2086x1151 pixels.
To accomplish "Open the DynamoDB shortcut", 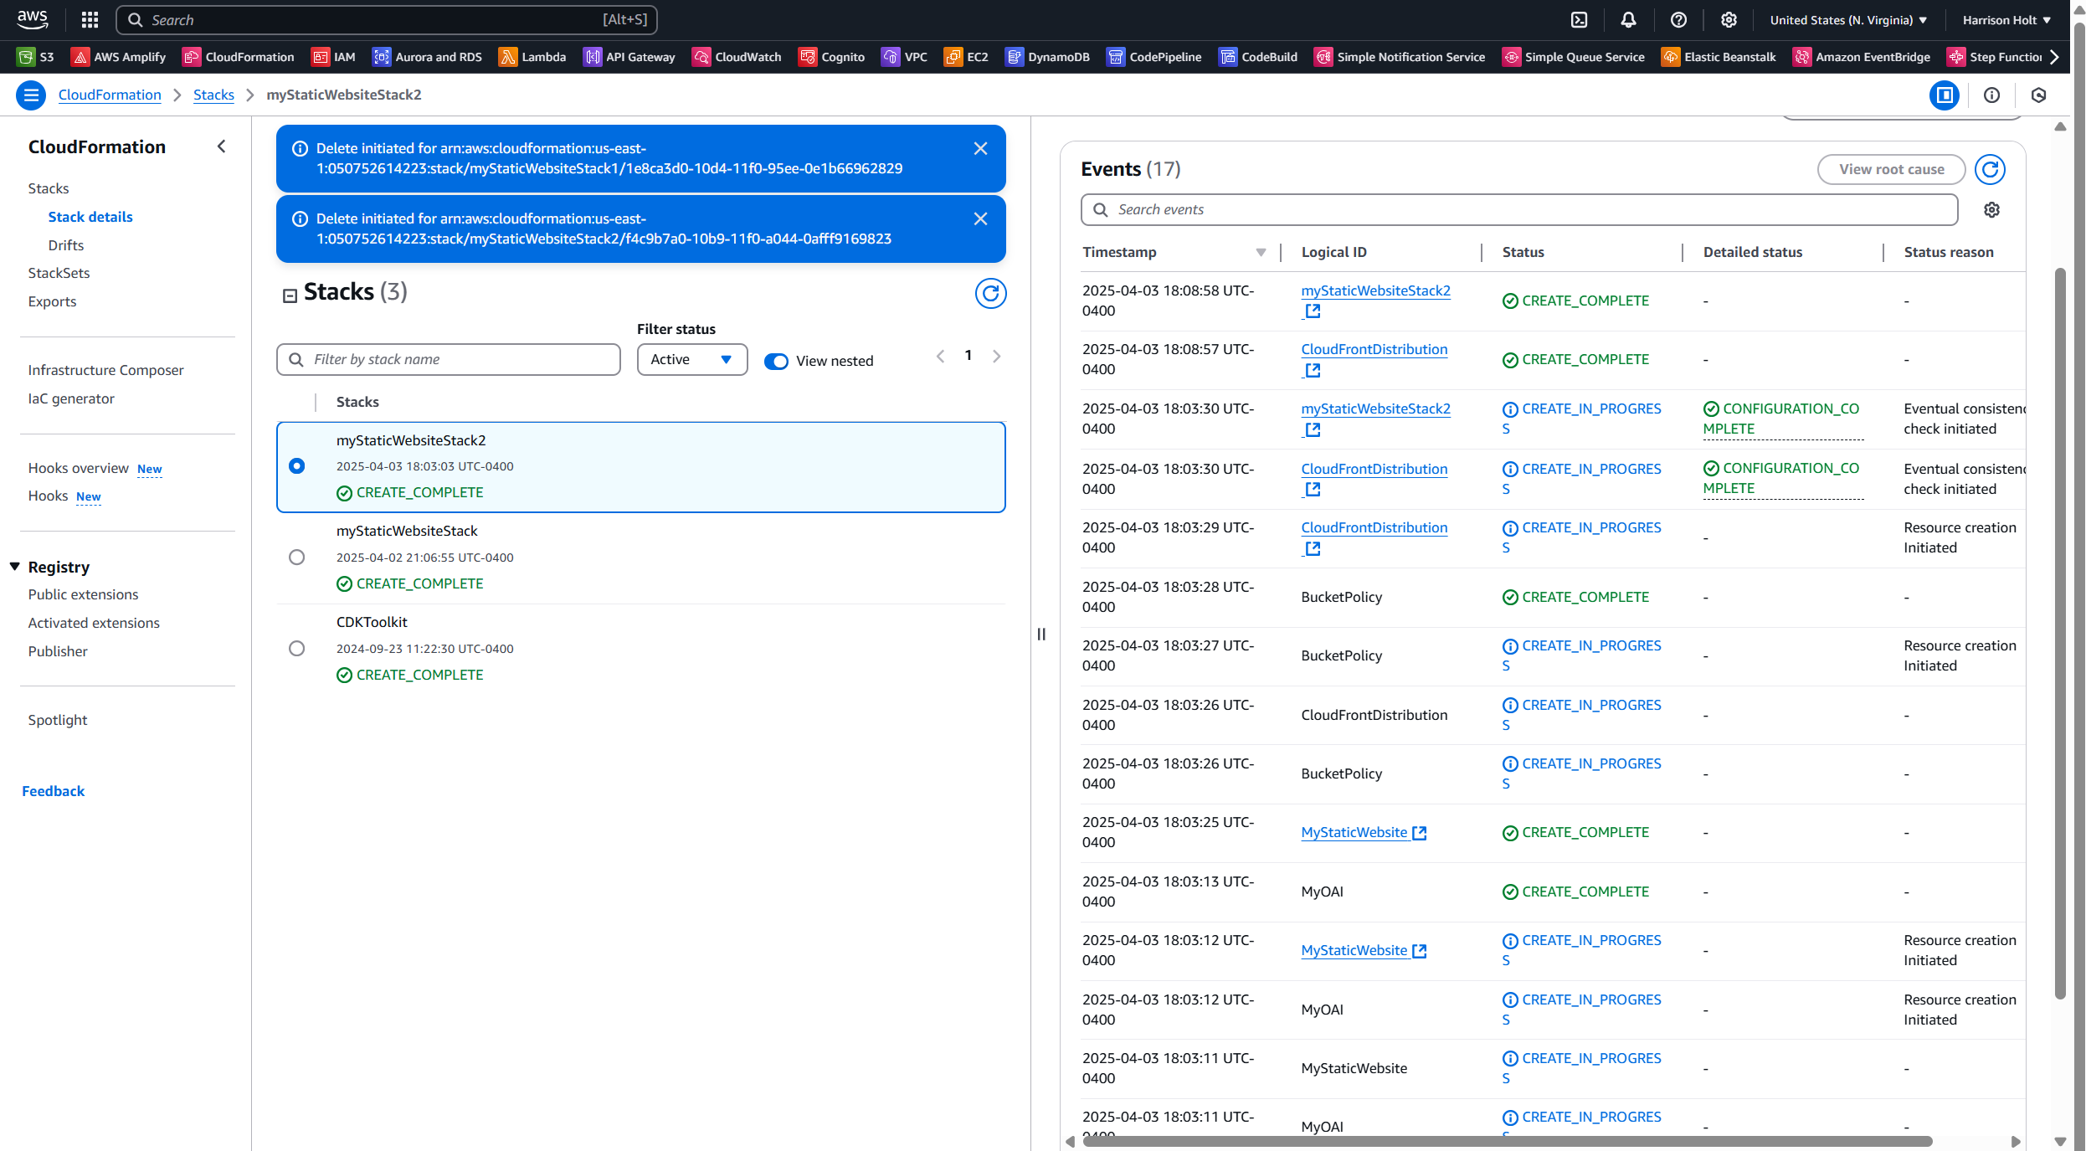I will (1047, 57).
